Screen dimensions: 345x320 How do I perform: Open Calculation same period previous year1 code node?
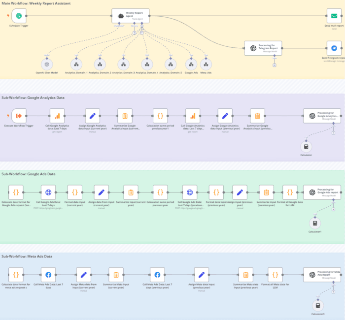point(160,116)
